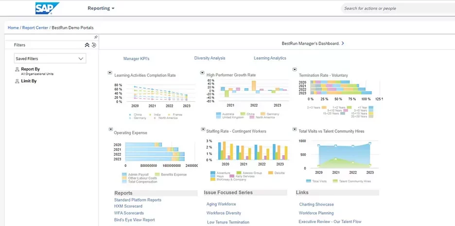Image resolution: width=455 pixels, height=226 pixels.
Task: Open Learning Activities Completion Rate chart menu
Action: click(110, 73)
